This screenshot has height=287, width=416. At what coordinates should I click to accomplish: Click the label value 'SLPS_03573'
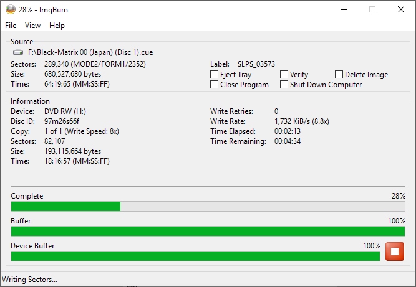(256, 64)
